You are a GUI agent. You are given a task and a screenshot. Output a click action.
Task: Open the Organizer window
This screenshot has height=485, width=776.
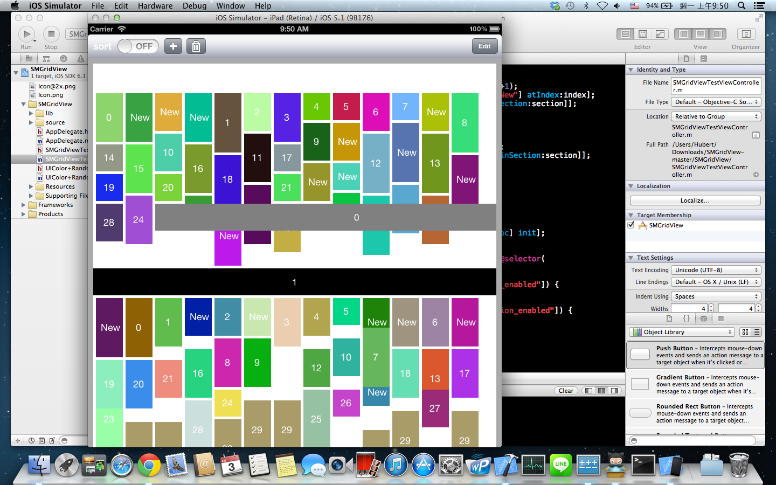[x=746, y=34]
